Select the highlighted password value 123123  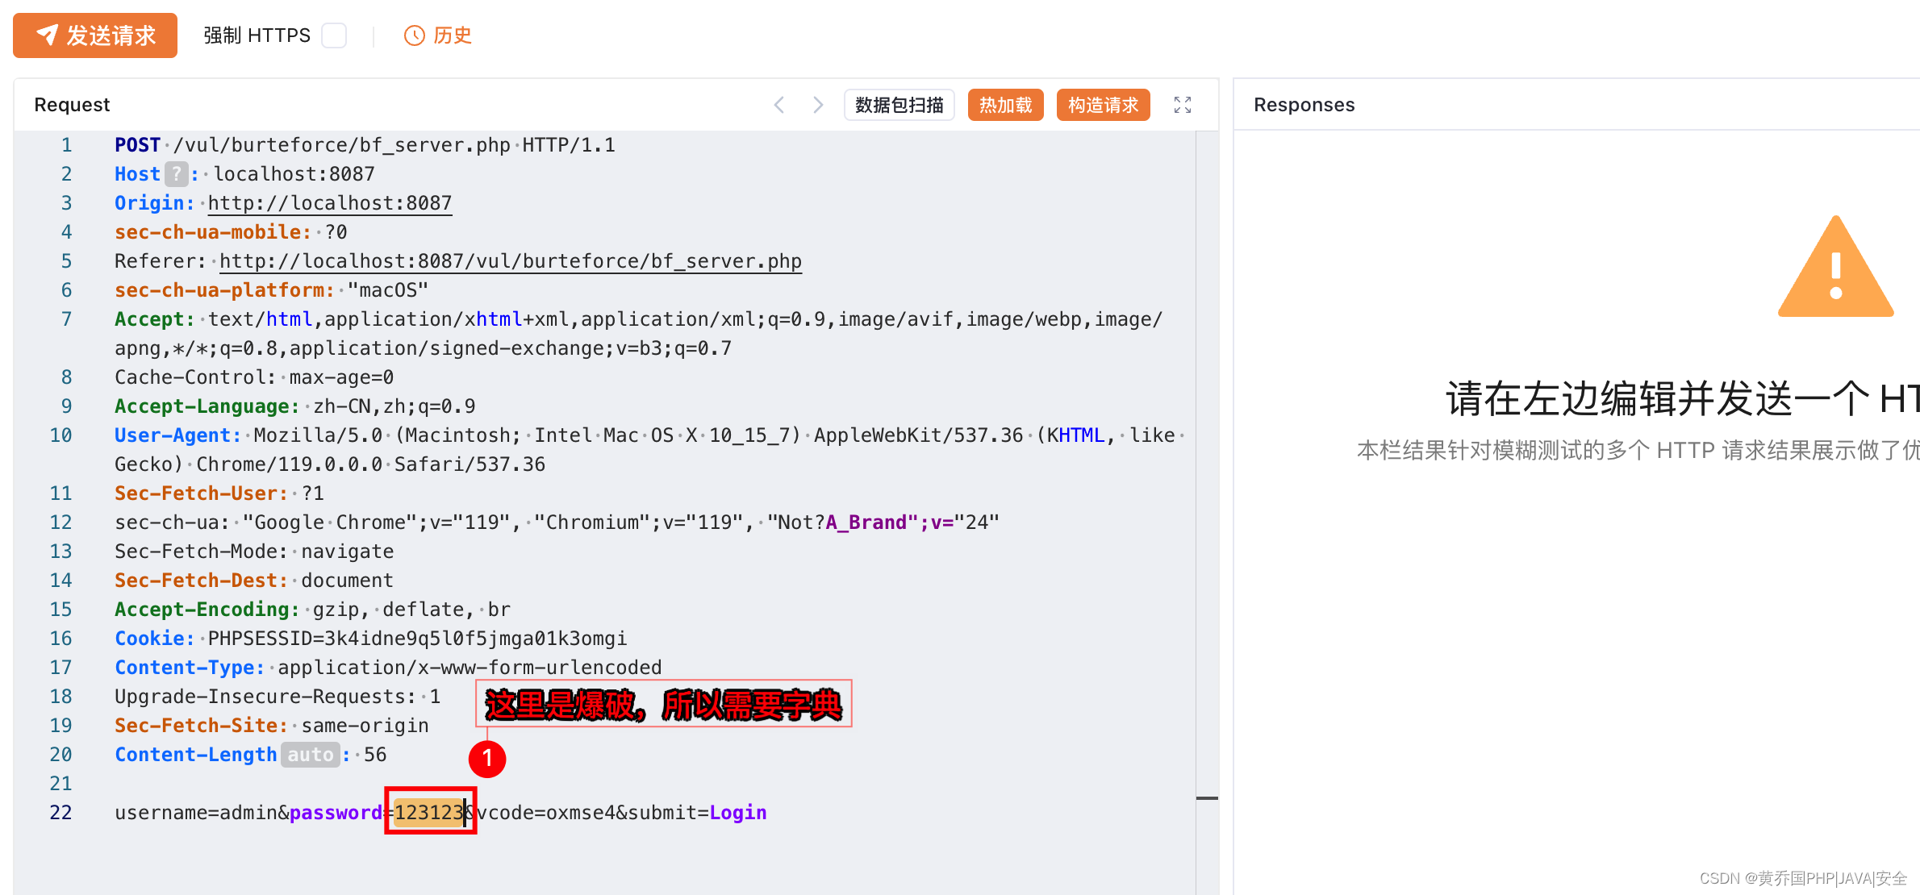pos(429,812)
